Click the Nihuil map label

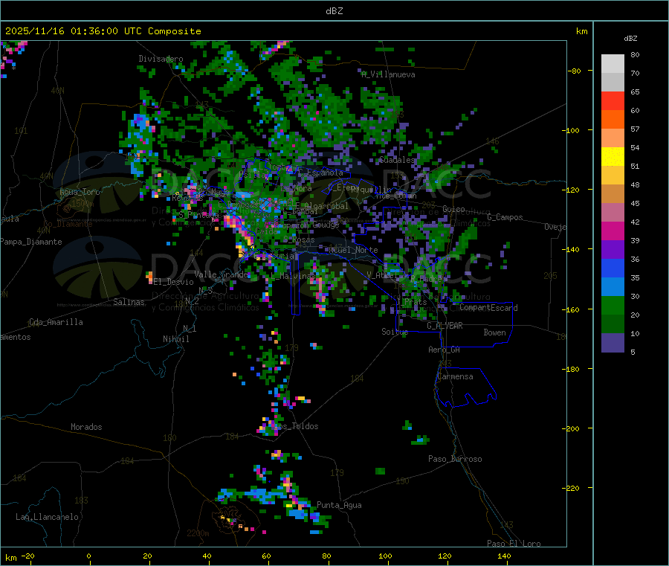[x=175, y=339]
